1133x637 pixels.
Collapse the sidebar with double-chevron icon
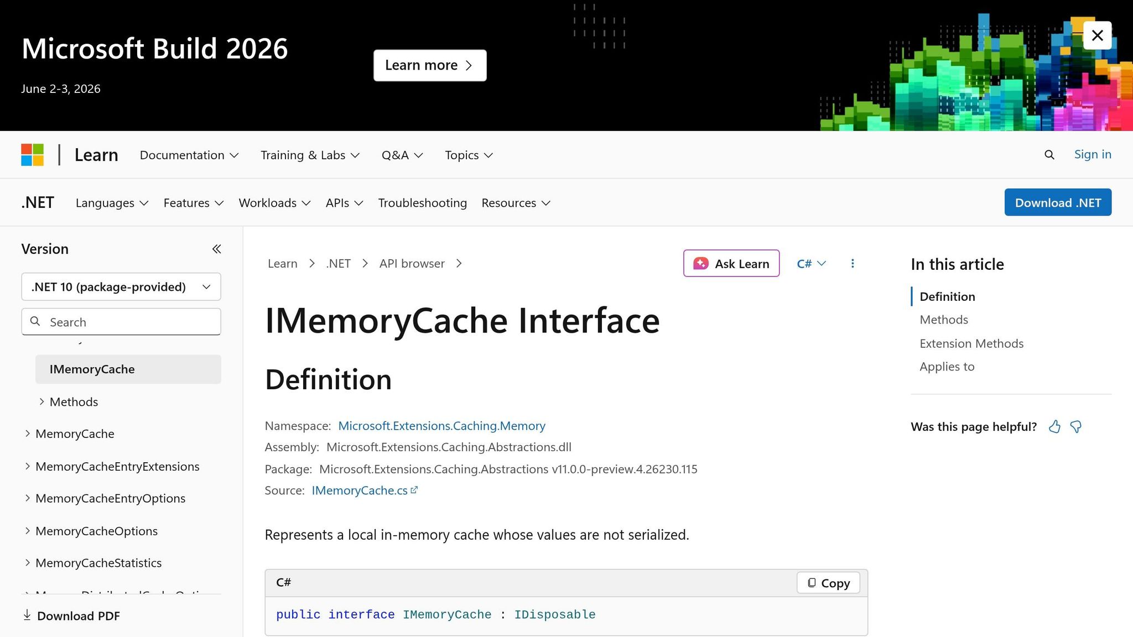pos(216,249)
